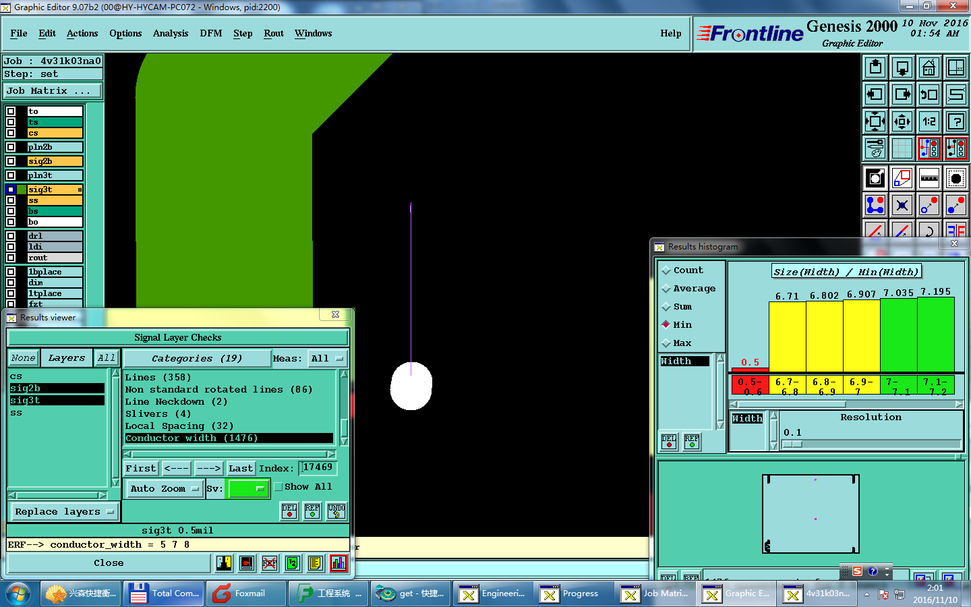Click the question mark help icon
The image size is (971, 607).
956,121
